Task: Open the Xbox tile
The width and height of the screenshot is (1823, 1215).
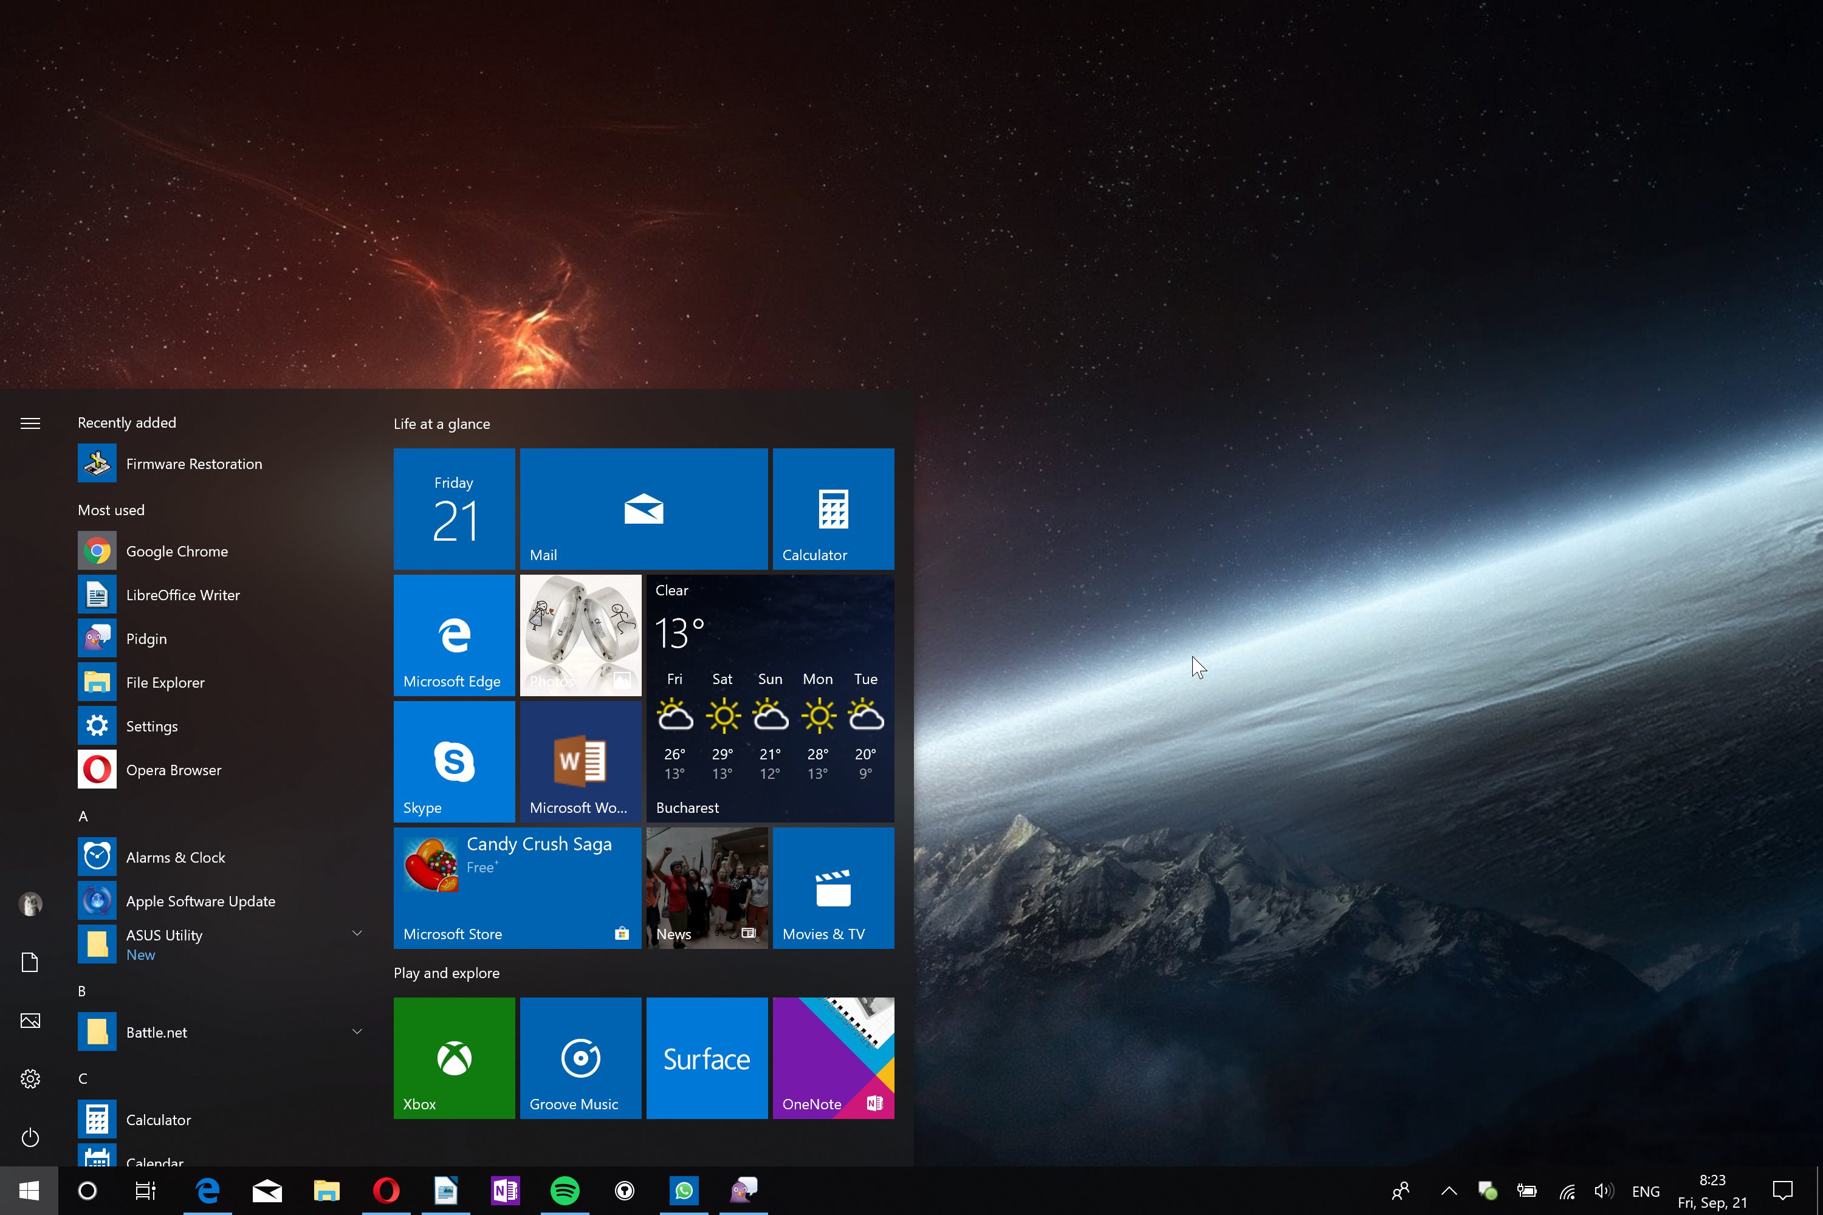Action: coord(454,1058)
